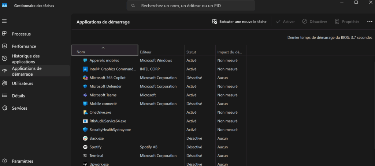Open the Services page
The width and height of the screenshot is (375, 166).
click(20, 108)
